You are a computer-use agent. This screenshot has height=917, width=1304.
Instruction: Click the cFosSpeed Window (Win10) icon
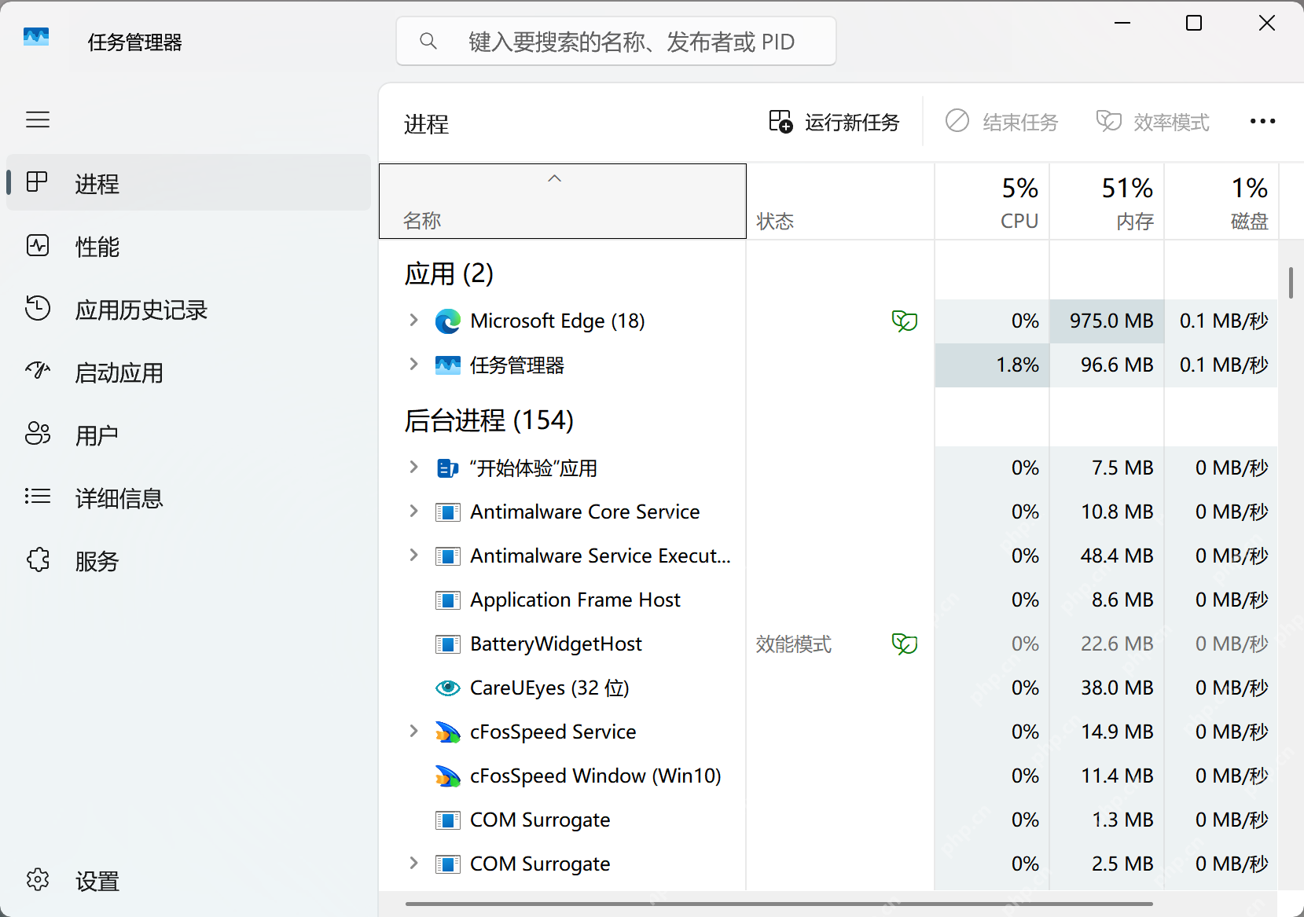coord(448,776)
